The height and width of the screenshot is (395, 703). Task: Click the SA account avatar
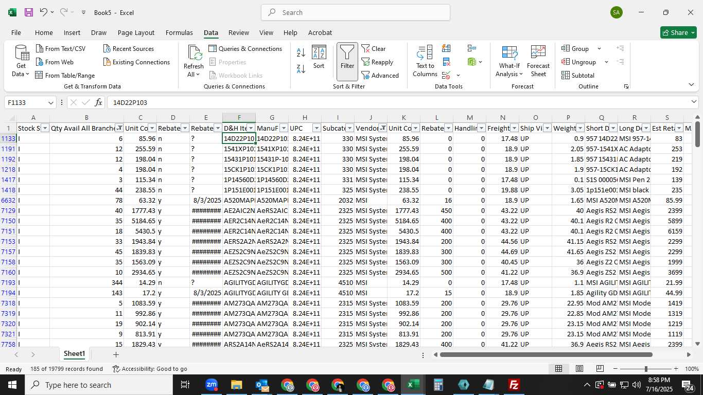(x=617, y=12)
